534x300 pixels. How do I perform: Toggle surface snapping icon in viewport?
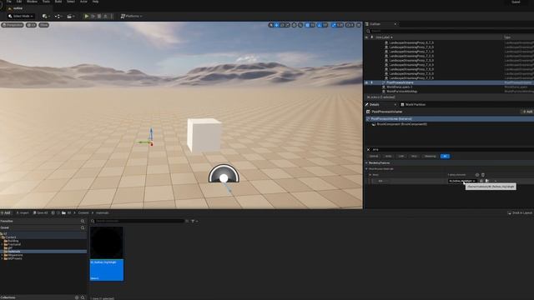click(300, 25)
